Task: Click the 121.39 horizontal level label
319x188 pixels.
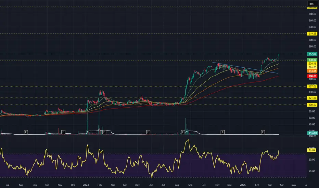Action: pyautogui.click(x=312, y=98)
